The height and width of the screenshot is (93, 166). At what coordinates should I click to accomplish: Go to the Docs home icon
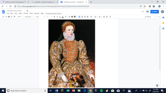[x=3, y=12]
